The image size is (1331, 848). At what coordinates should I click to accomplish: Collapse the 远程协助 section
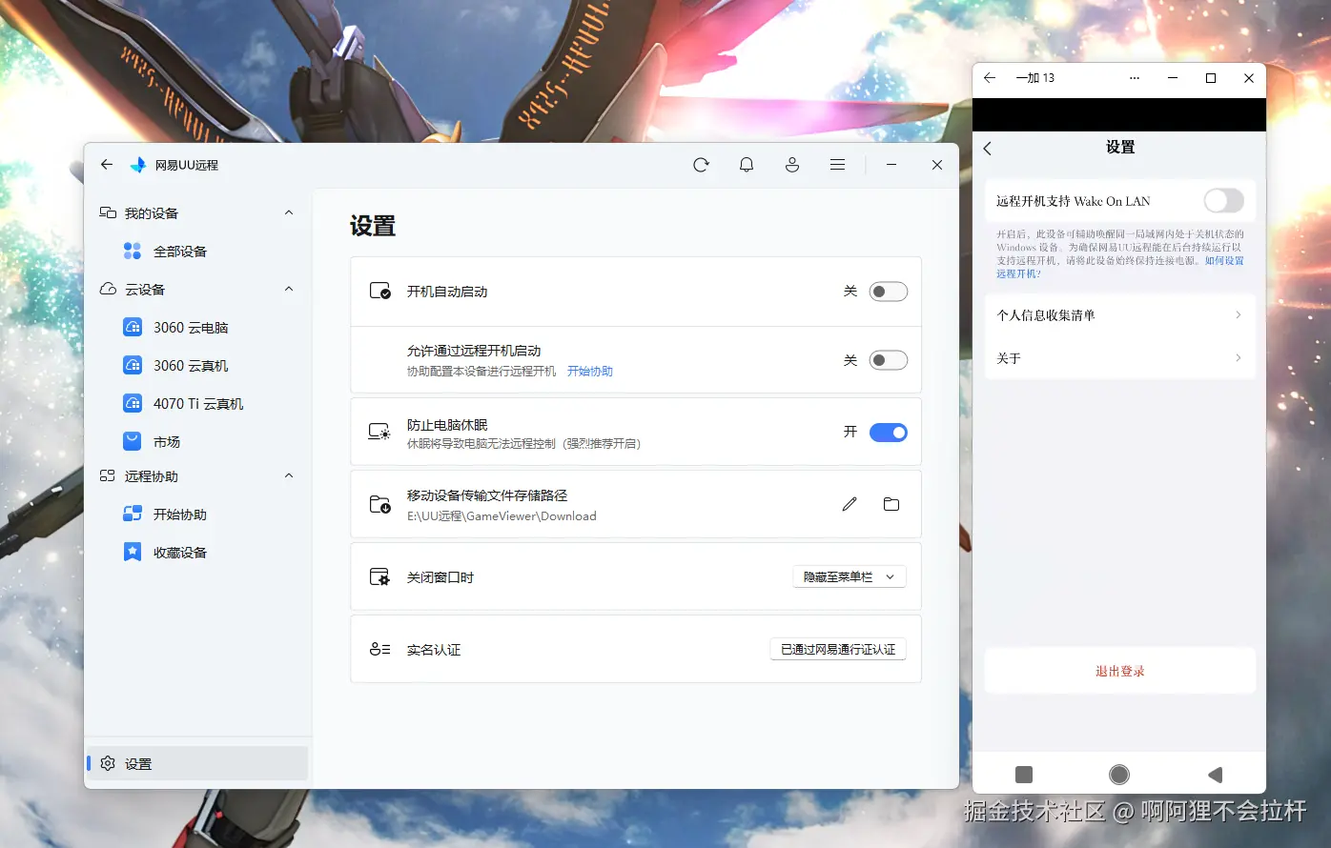tap(289, 475)
